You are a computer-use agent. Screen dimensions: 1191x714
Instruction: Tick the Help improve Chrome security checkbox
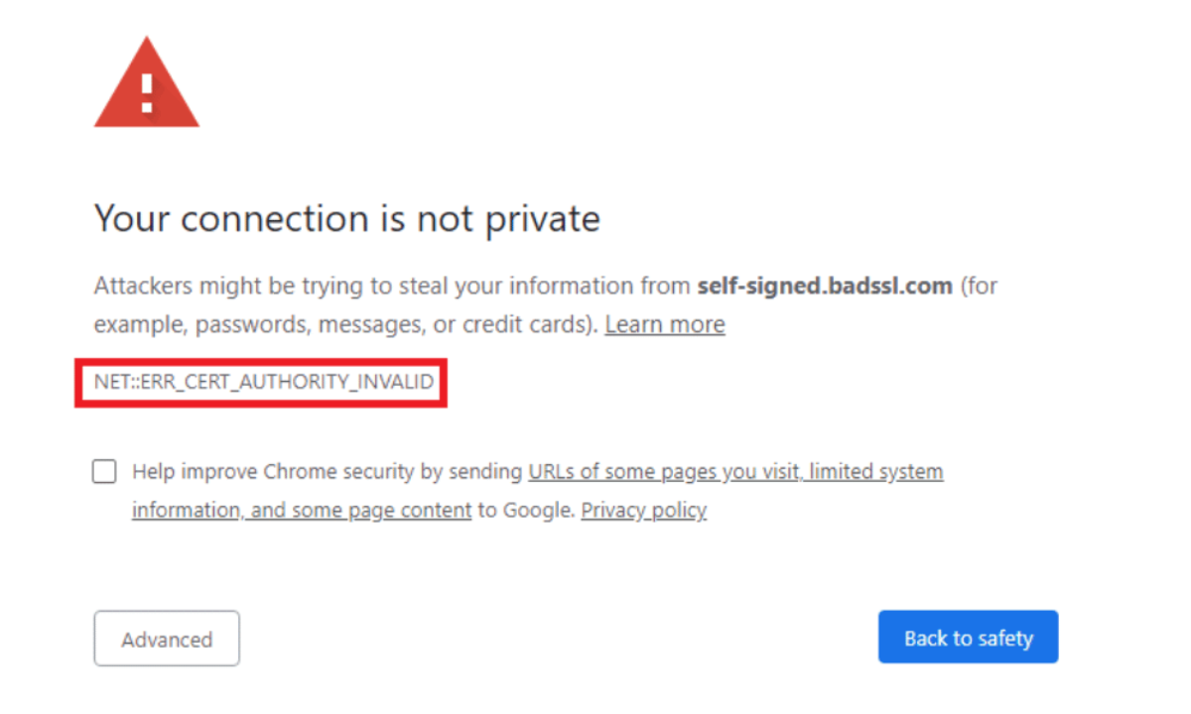tap(104, 471)
